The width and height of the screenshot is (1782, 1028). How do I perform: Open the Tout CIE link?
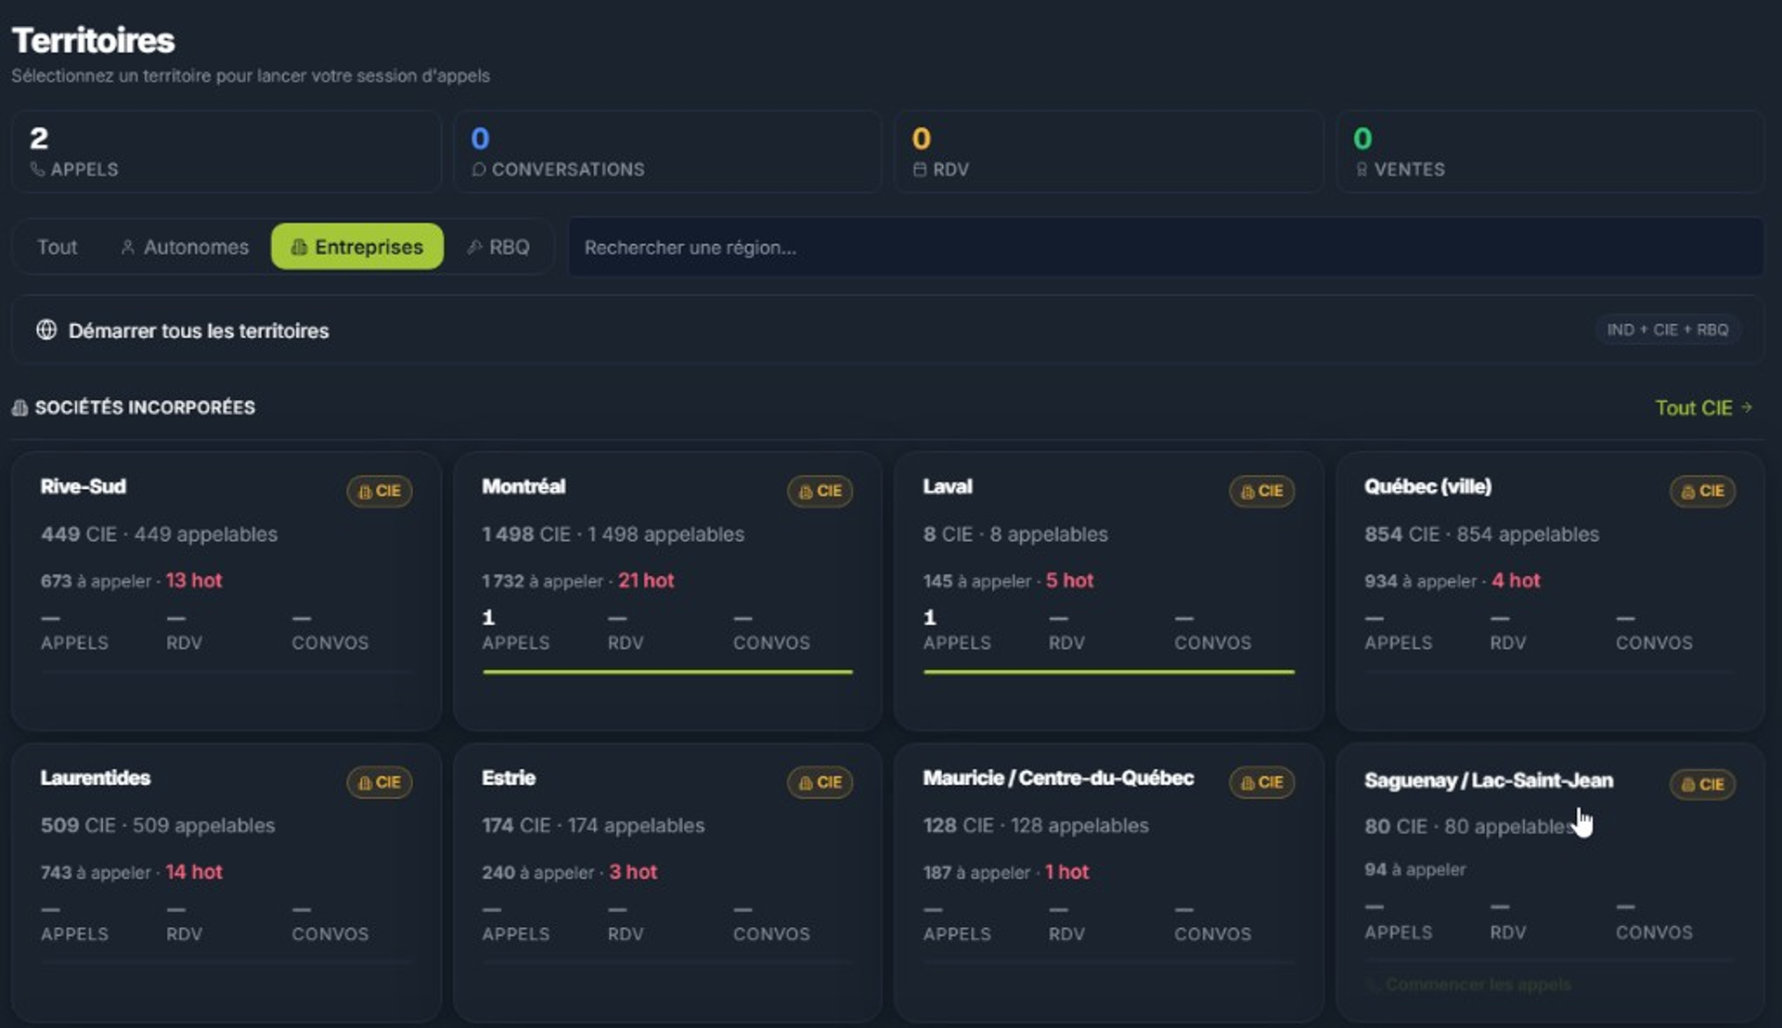1703,407
